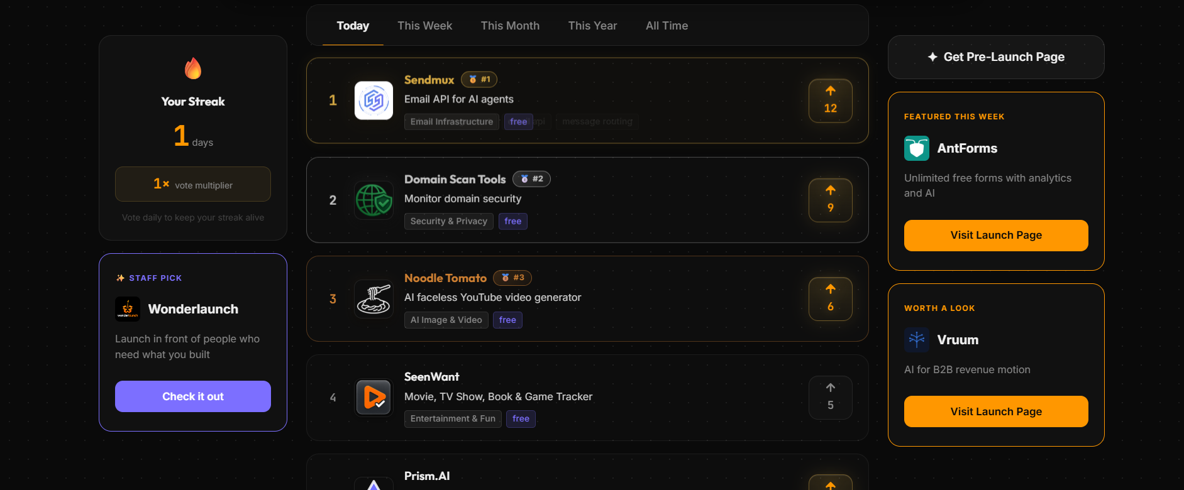
Task: Open the SeenWant title link
Action: tap(431, 377)
